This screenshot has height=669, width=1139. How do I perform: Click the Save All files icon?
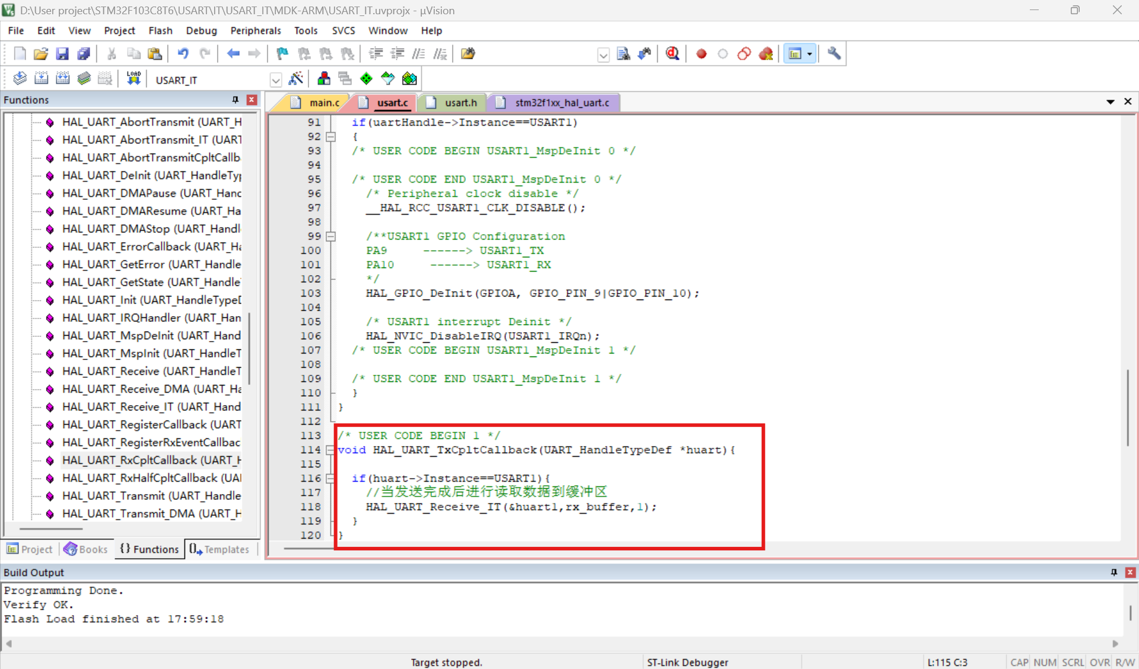[x=84, y=54]
